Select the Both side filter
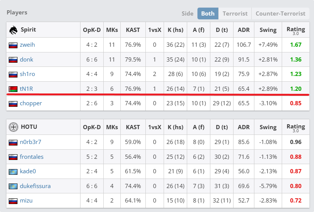 (x=208, y=14)
